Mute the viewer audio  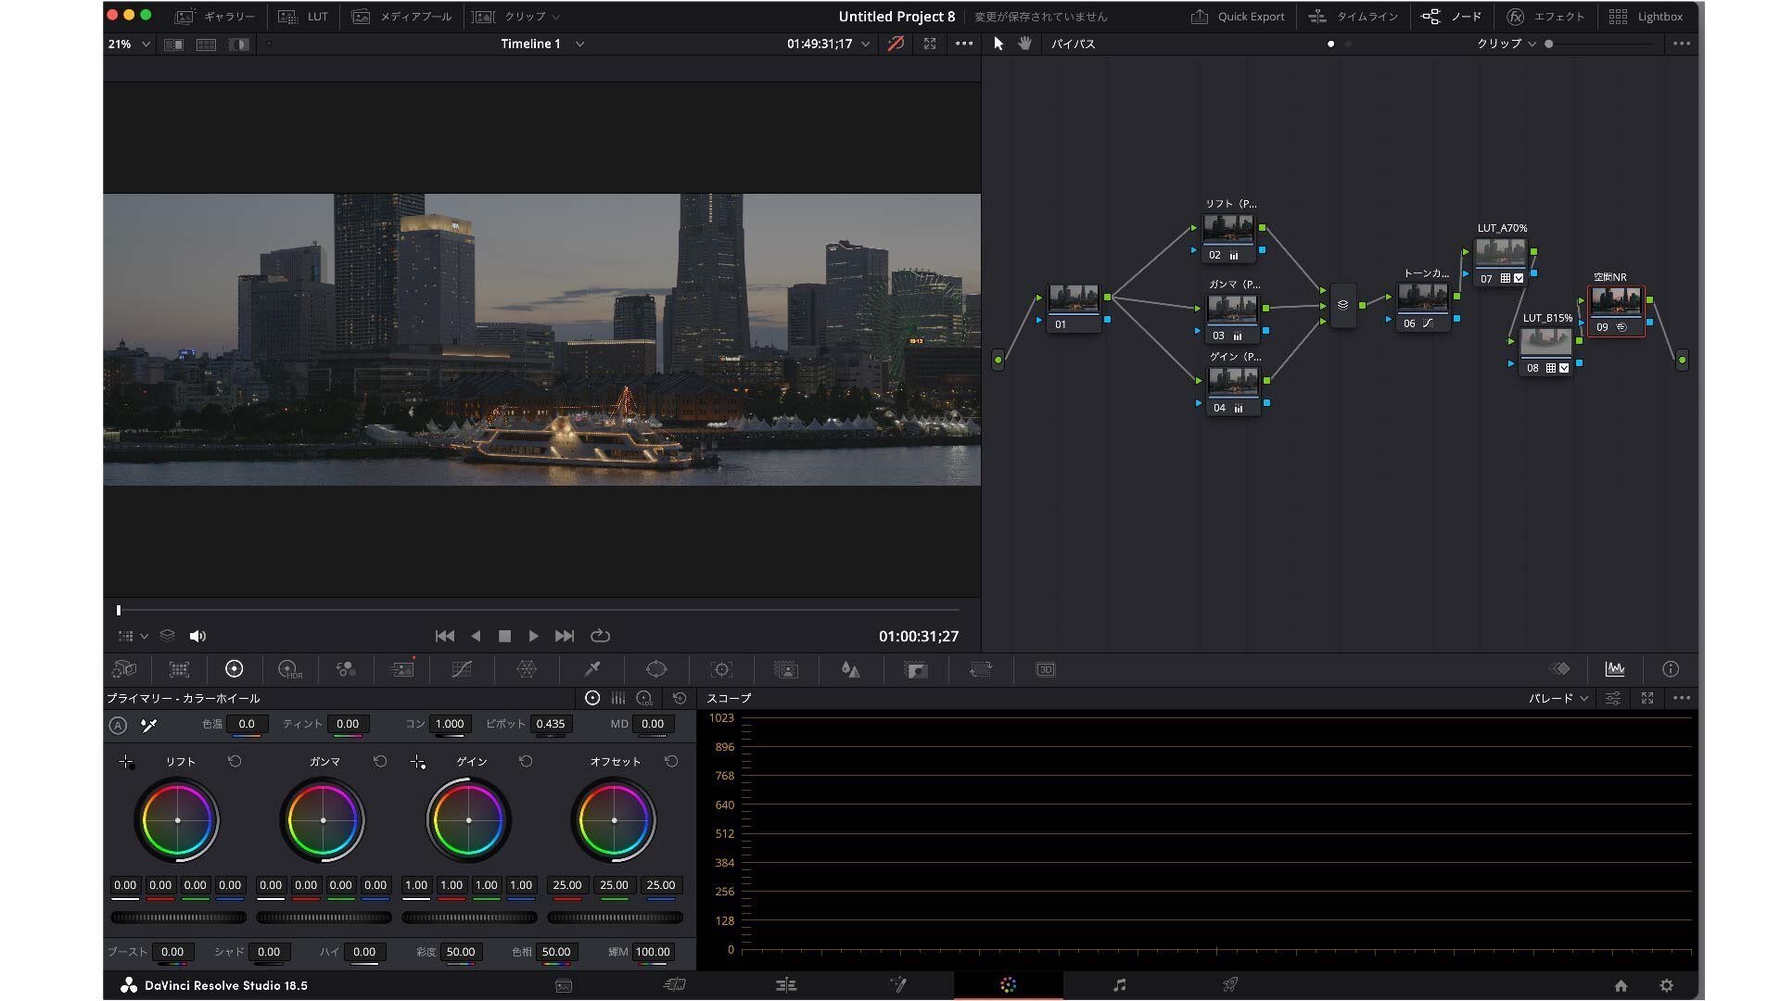[x=197, y=636]
